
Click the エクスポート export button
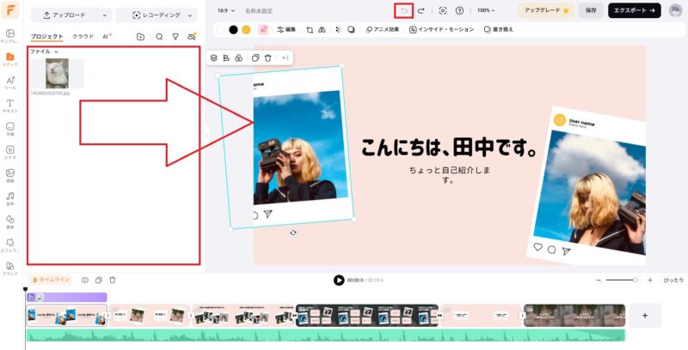tap(634, 10)
